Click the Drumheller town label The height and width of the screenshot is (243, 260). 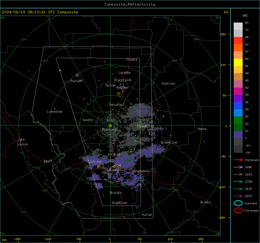pos(169,142)
